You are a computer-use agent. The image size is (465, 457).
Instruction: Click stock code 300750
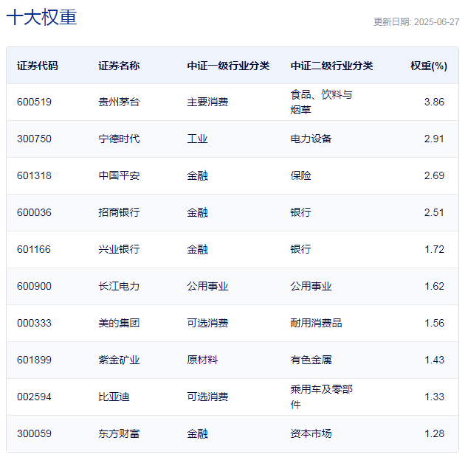click(34, 139)
